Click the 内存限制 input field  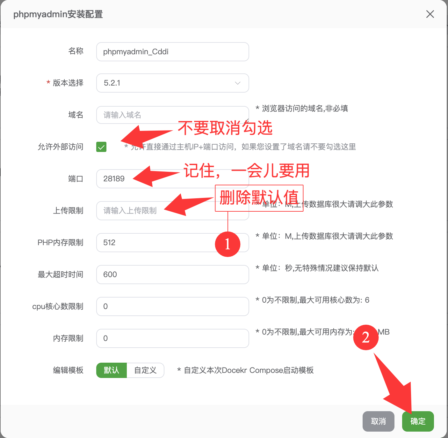(172, 338)
